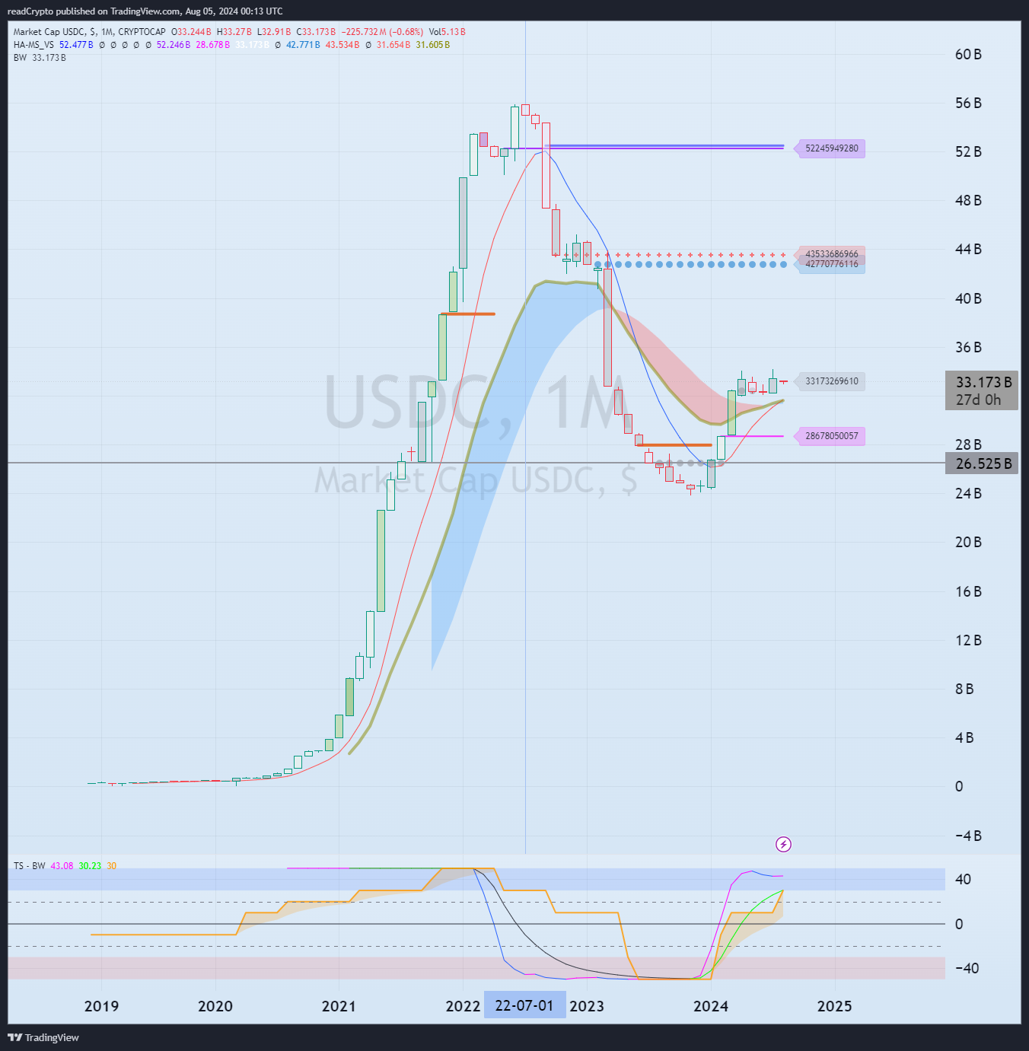
Task: Click the Market Cap USDC symbol legend title
Action: [89, 32]
